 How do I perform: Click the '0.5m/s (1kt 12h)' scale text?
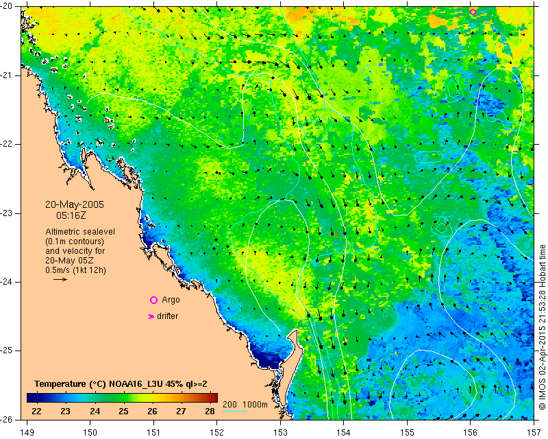[x=75, y=270]
